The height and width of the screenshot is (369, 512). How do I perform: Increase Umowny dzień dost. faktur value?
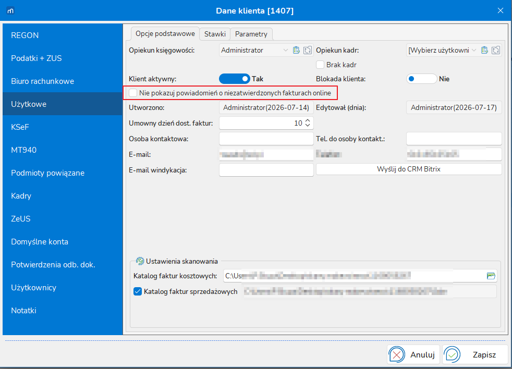(308, 120)
